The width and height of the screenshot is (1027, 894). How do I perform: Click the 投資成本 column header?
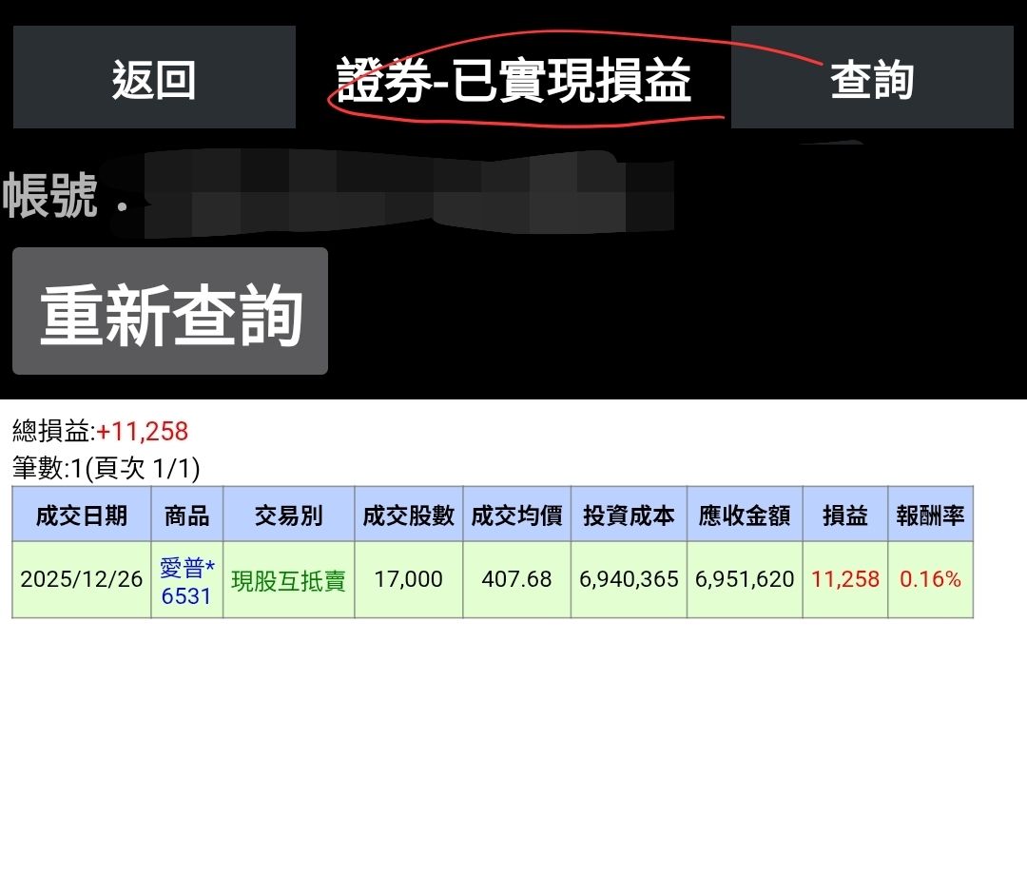click(x=628, y=515)
